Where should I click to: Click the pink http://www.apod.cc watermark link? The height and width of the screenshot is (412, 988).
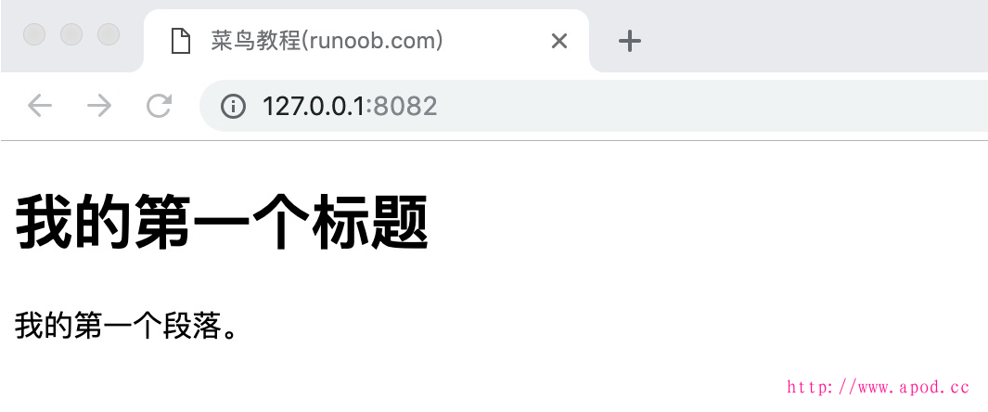click(878, 387)
